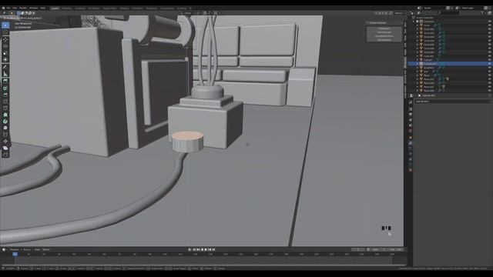493x277 pixels.
Task: Toggle visibility of Collection in outliner
Action: pos(490,22)
